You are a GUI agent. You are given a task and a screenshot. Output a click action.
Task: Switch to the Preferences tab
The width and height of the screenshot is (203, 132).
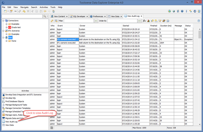pos(98,16)
